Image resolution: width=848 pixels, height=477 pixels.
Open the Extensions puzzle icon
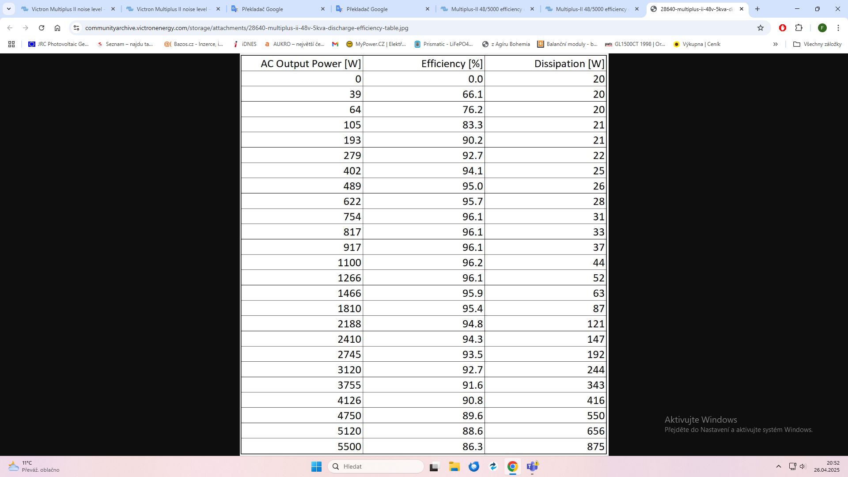pos(799,28)
